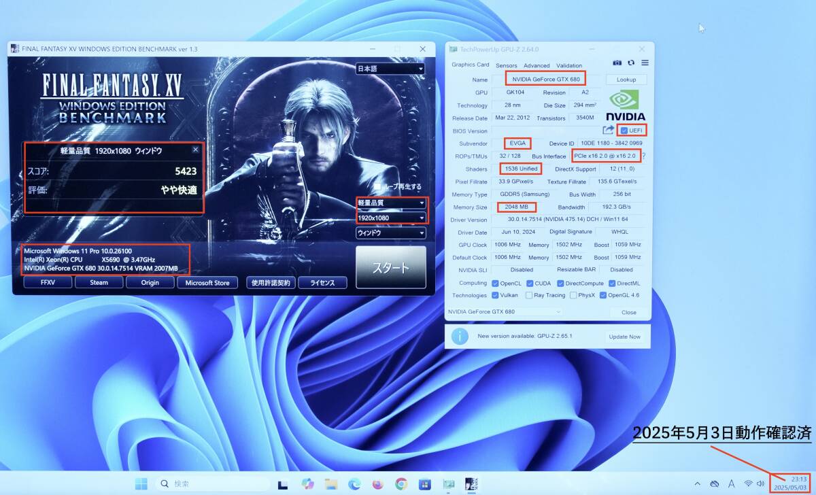This screenshot has height=495, width=816.
Task: Launch Microsoft Edge from the taskbar
Action: 354,484
